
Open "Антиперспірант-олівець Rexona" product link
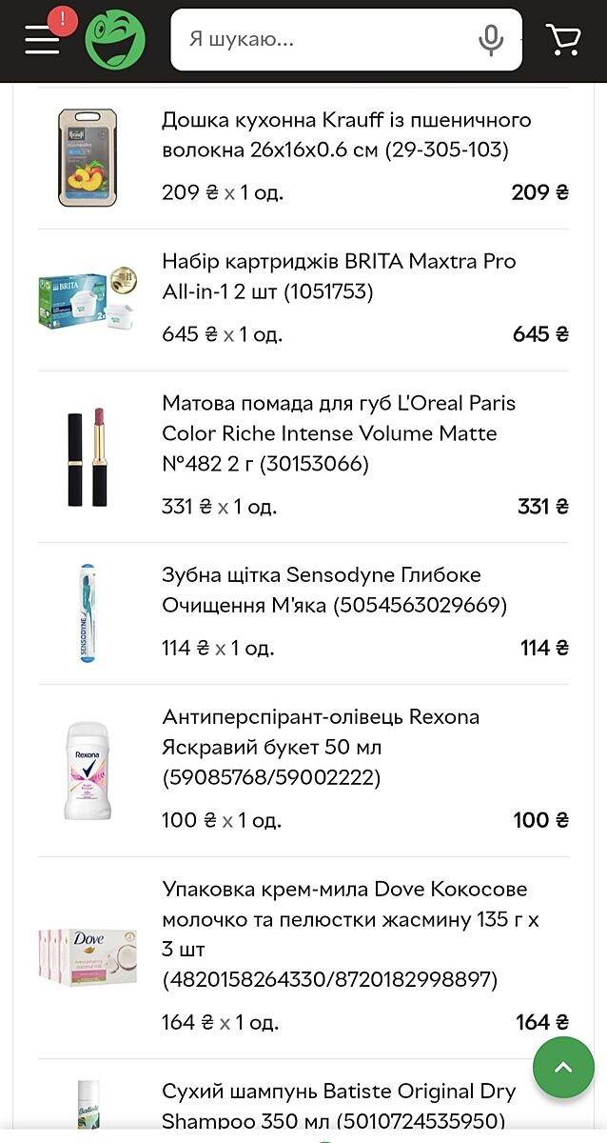321,747
